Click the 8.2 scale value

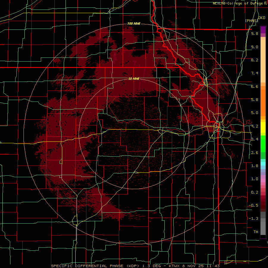click(255, 60)
